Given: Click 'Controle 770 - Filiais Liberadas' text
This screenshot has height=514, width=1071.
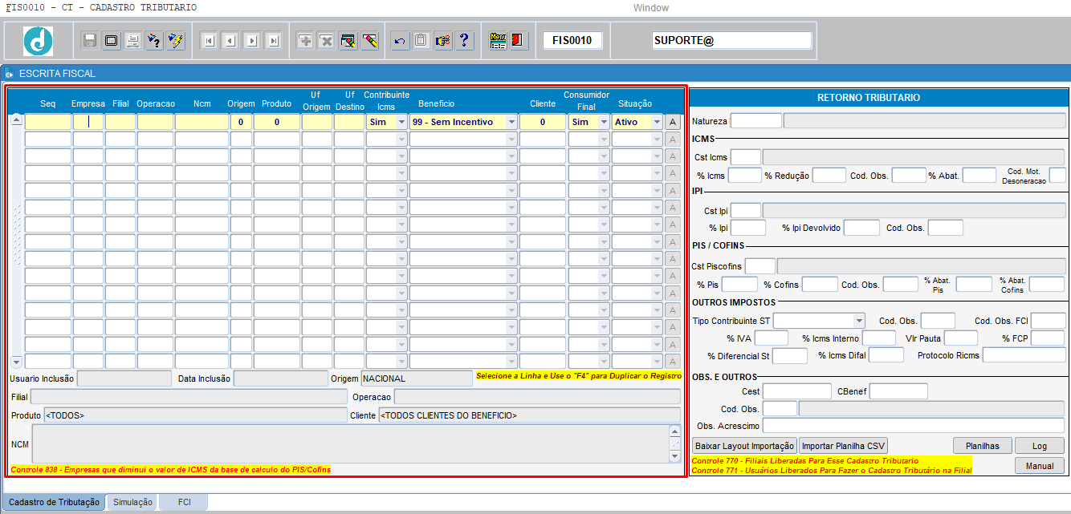Looking at the screenshot, I should (x=805, y=461).
